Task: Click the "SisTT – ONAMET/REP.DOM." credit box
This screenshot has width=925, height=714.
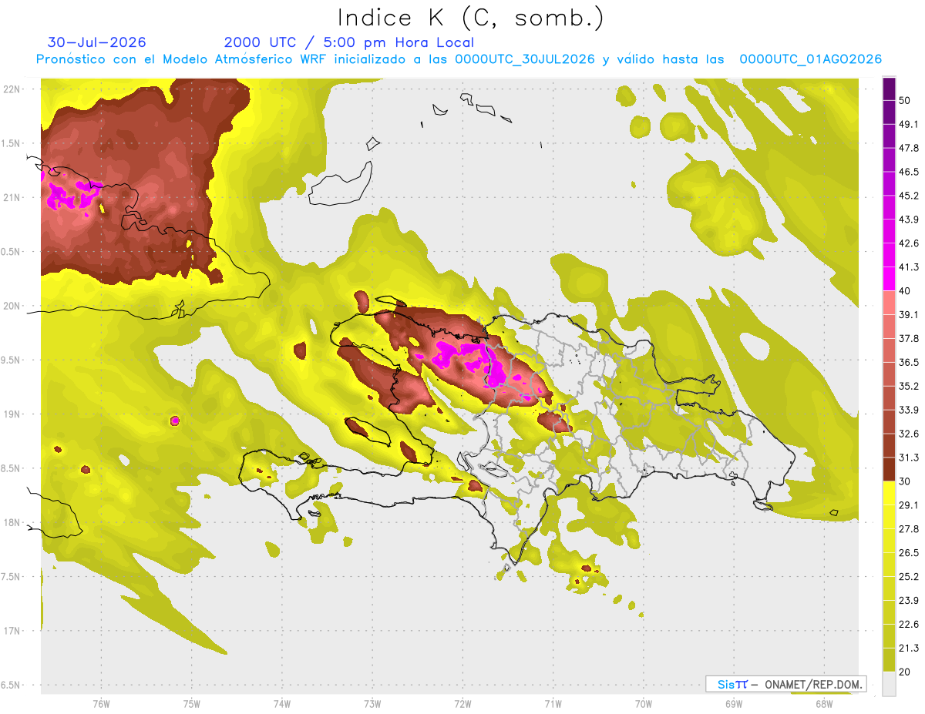Action: coord(785,684)
